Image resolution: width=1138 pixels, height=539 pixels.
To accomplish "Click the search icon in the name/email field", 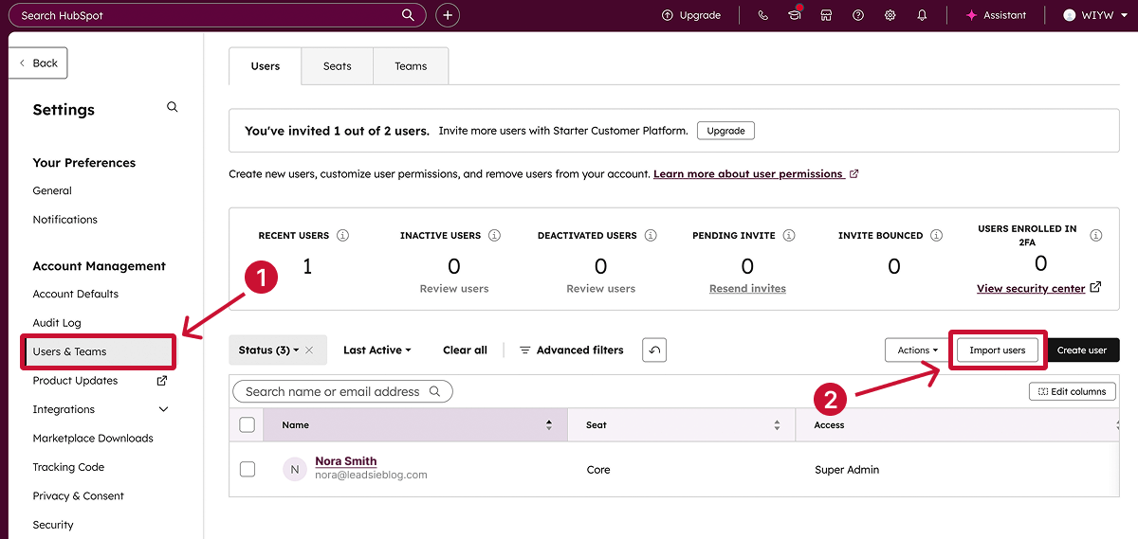I will [435, 391].
